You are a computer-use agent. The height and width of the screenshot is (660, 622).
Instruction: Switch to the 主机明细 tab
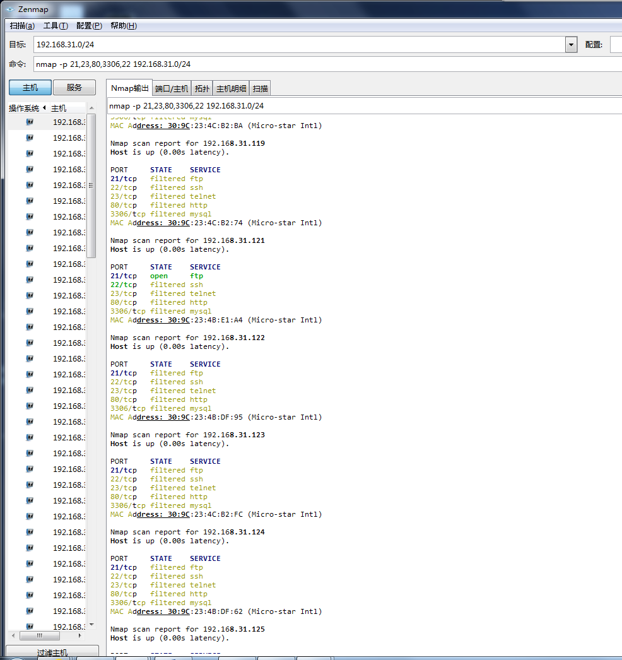pyautogui.click(x=231, y=88)
